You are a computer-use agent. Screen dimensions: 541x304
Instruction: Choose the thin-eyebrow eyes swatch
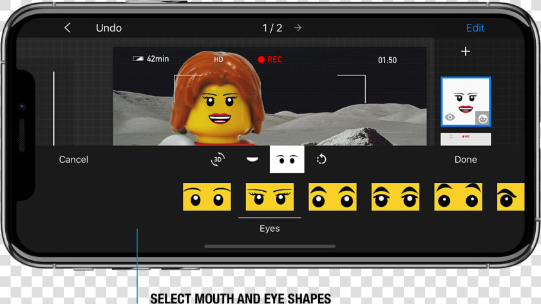coord(207,196)
